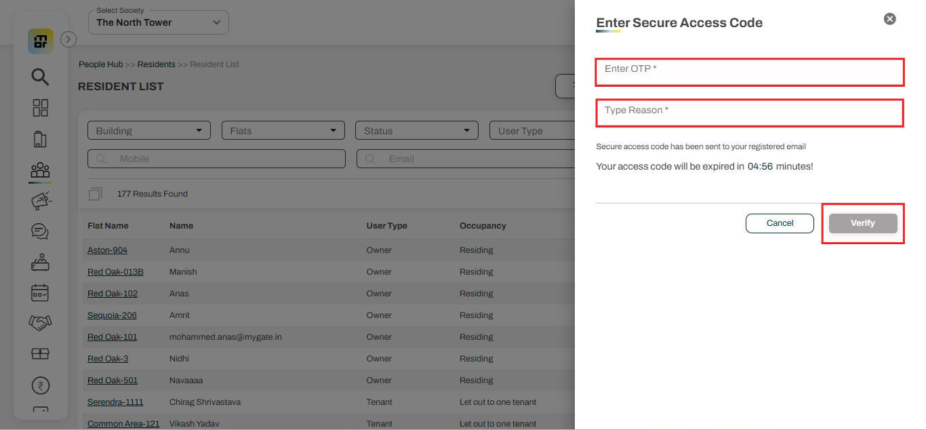This screenshot has height=430, width=926.
Task: Open the helpdesk reception icon in the sidebar
Action: 40,262
